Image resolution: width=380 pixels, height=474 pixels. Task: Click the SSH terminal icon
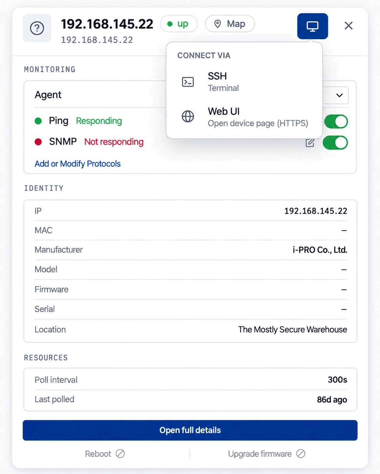point(188,82)
